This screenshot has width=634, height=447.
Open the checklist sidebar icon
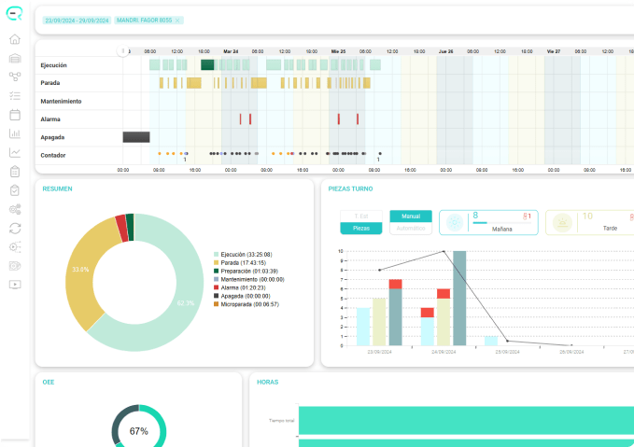[15, 96]
